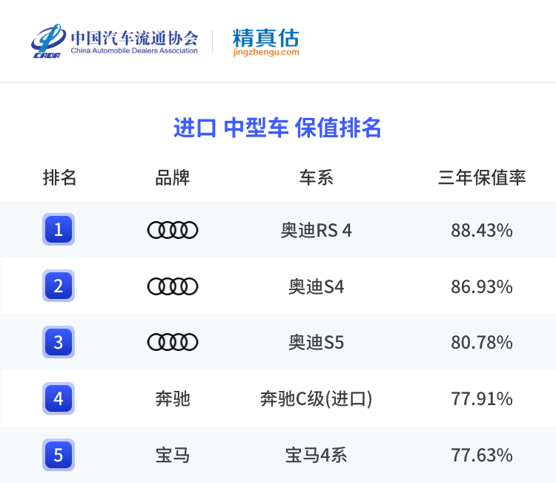The image size is (556, 483).
Task: Click the Audi logo beside 奥迪S5
Action: (173, 342)
